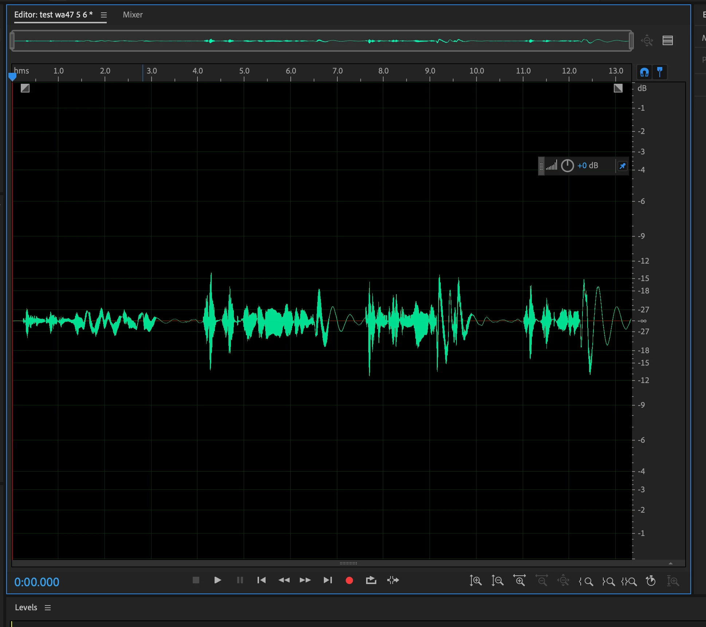Toggle Skip Selection icon
The width and height of the screenshot is (706, 627).
pos(393,580)
